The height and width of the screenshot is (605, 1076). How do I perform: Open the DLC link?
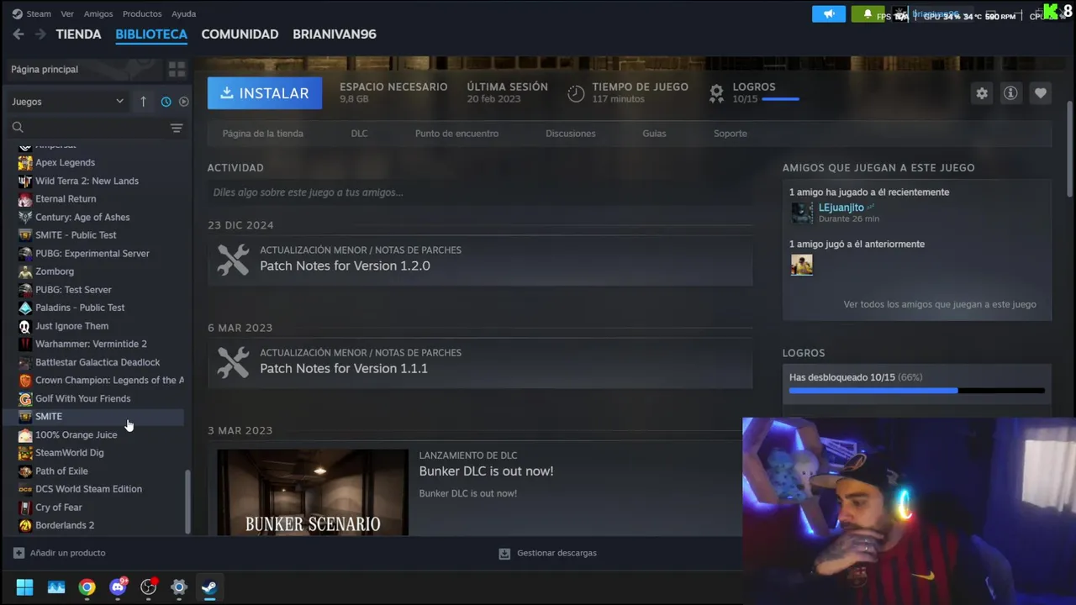point(359,134)
